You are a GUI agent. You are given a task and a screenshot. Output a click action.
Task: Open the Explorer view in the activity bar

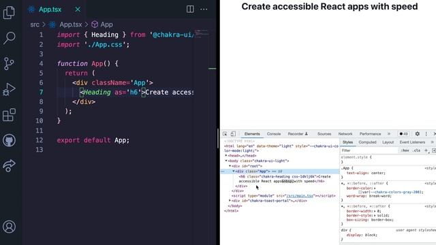tap(9, 12)
